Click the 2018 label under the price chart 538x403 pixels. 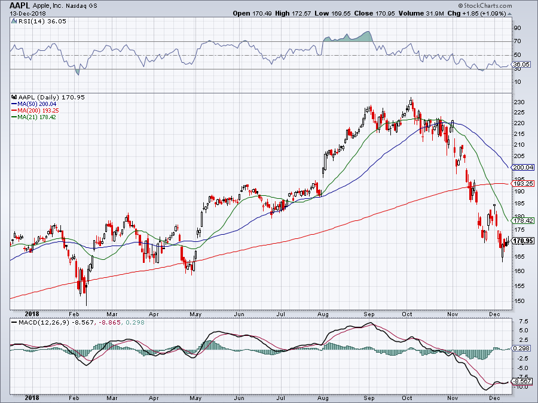click(32, 314)
